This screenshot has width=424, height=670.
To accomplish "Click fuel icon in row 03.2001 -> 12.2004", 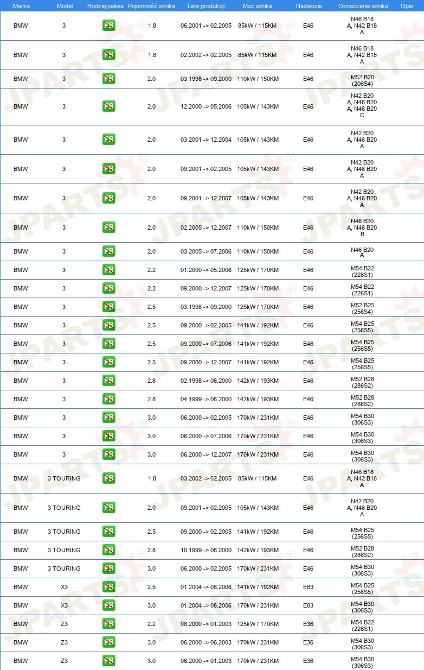I will click(109, 140).
